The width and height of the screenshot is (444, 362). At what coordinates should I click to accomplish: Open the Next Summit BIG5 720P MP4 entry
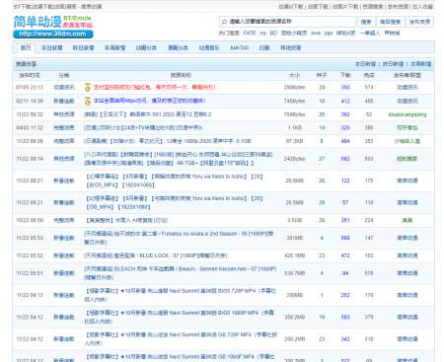tap(181, 295)
